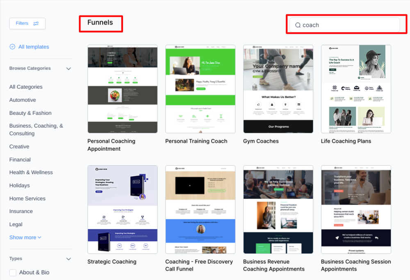Check the About & Bio checkbox

13,273
